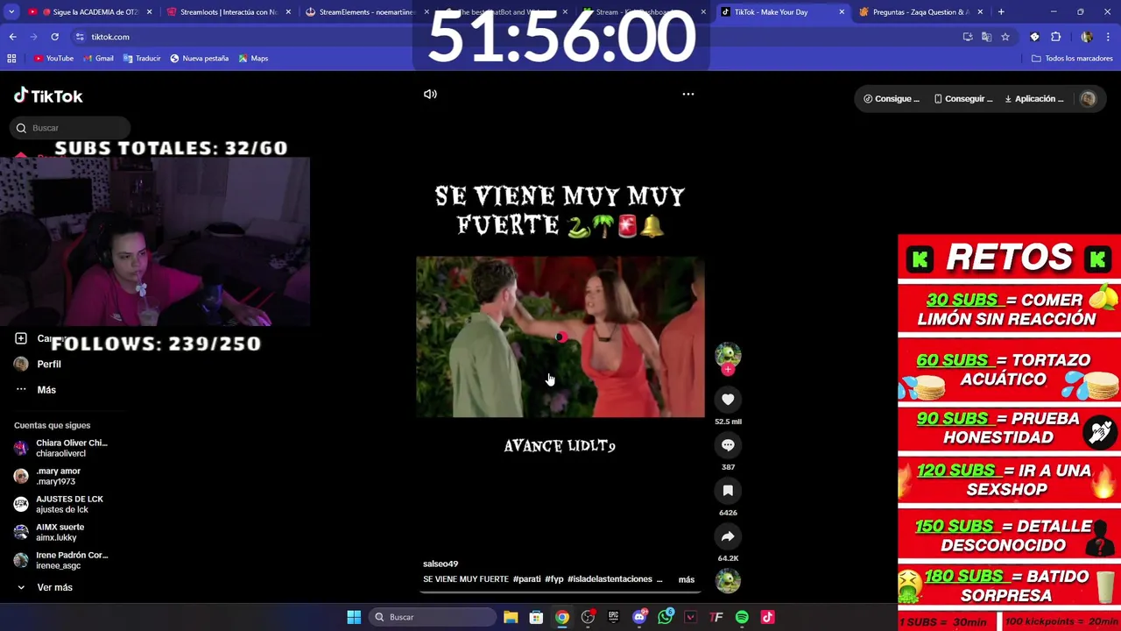Click the 'Aplicación ...' download button
Viewport: 1121px width, 631px height.
tap(1034, 99)
